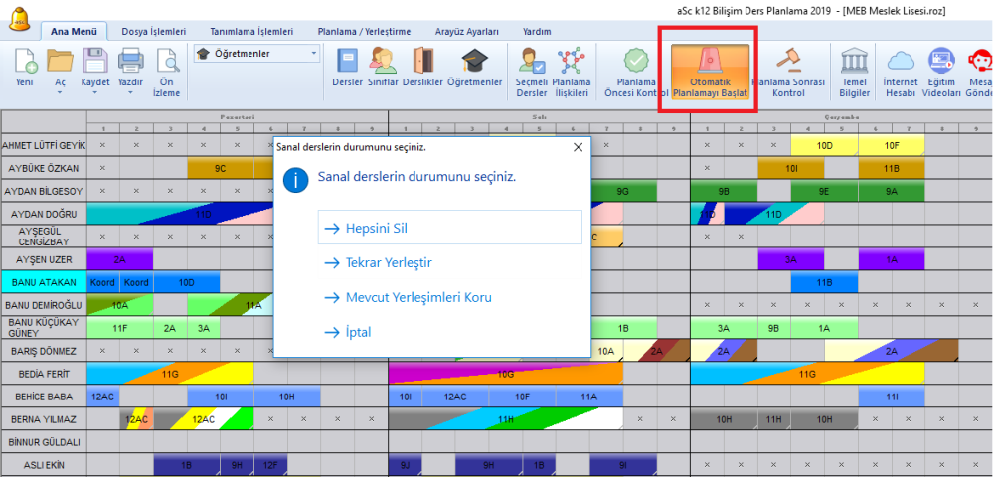Open Arayüz Ayarları tab
The height and width of the screenshot is (477, 994).
467,31
